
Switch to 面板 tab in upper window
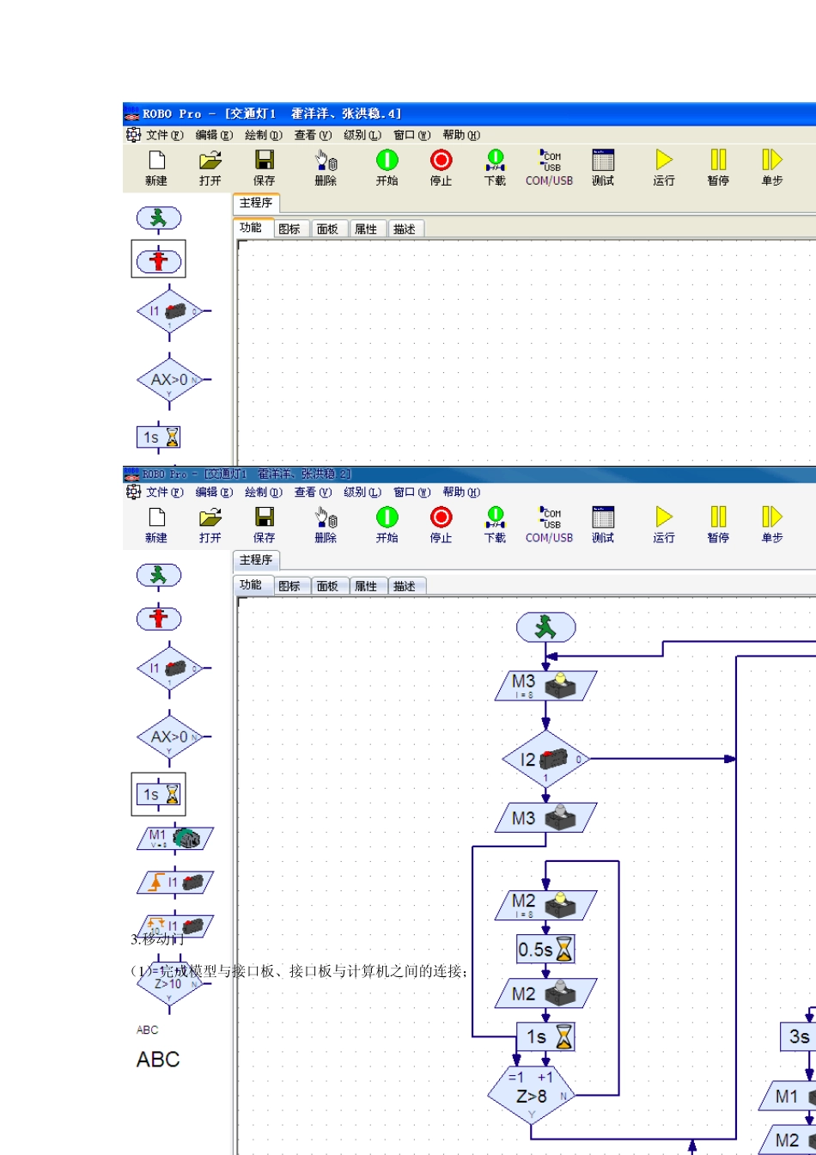(328, 229)
